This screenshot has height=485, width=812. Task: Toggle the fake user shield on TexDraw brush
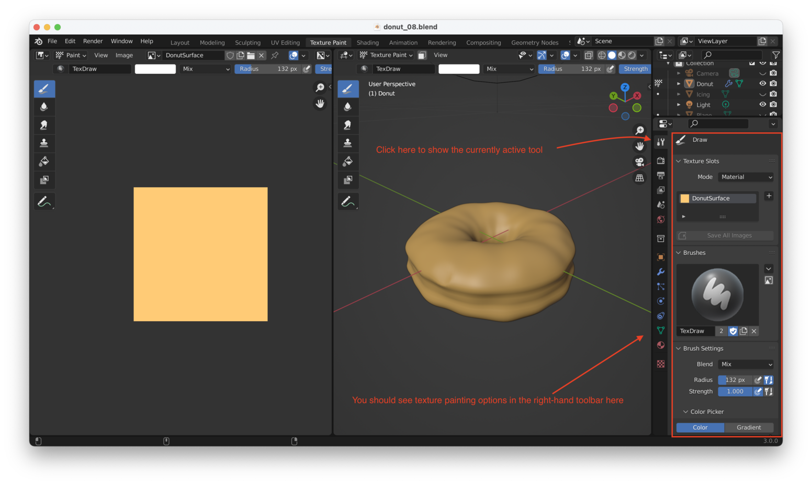coord(733,331)
